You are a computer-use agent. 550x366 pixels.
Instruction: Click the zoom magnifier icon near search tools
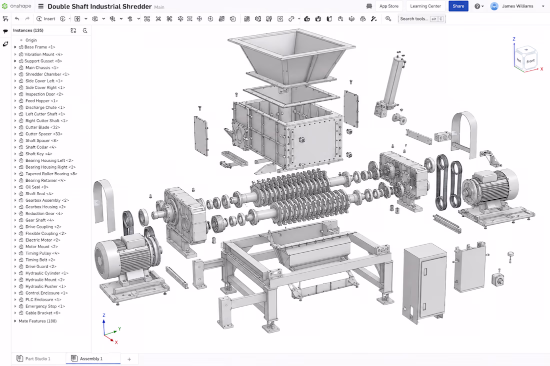tap(388, 19)
